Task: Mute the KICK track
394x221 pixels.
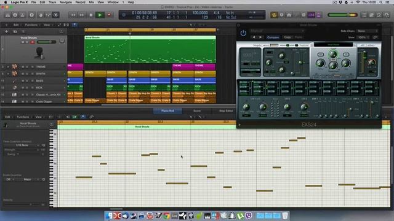Action: [x=23, y=88]
